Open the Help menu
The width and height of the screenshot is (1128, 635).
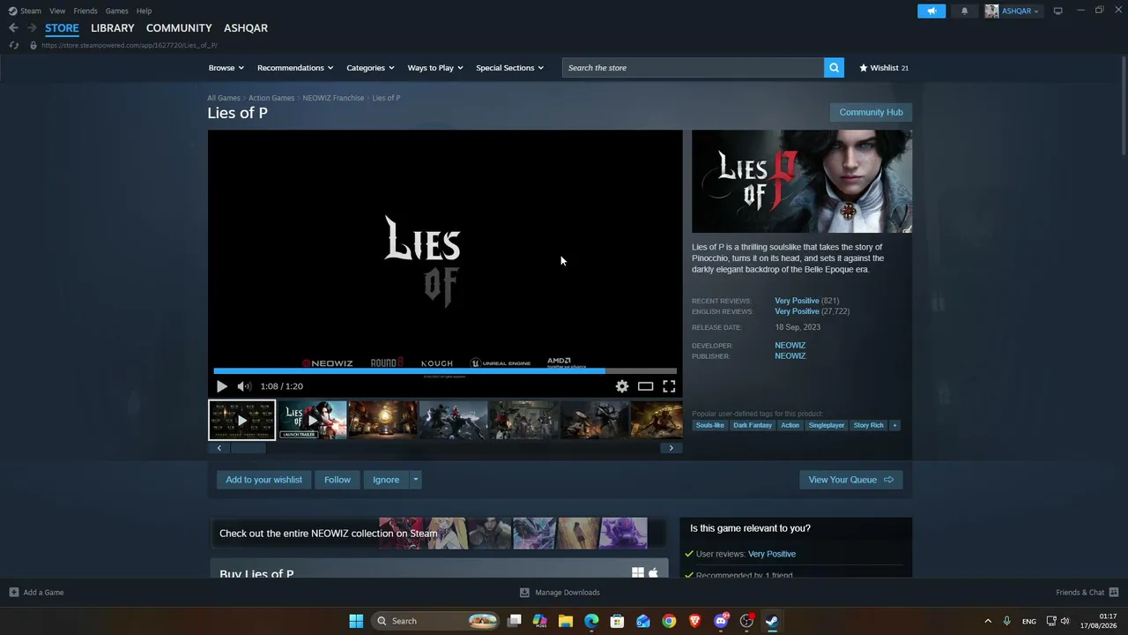144,11
